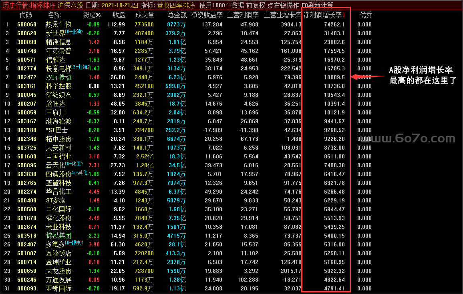Select stock row 热景生物

58,24
